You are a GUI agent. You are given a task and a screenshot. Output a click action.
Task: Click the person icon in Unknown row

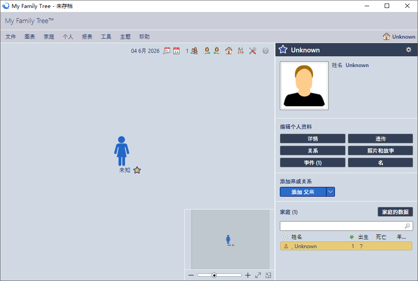pos(286,246)
